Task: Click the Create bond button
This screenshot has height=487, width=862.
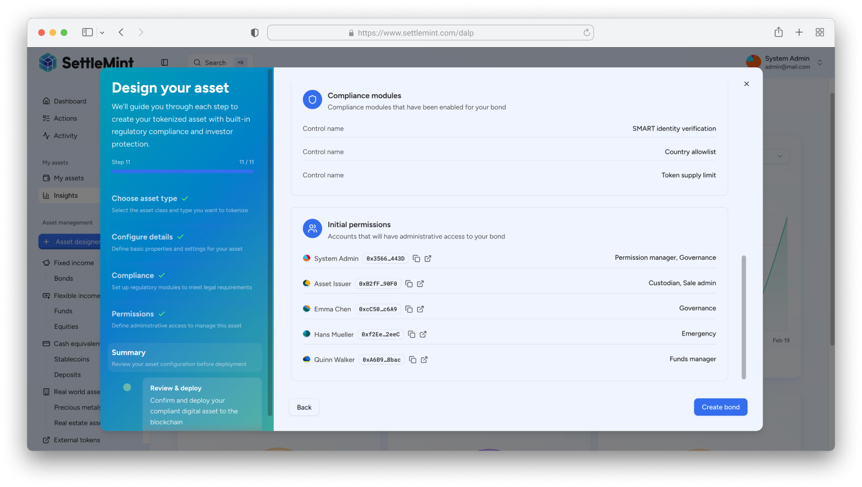Action: 721,407
